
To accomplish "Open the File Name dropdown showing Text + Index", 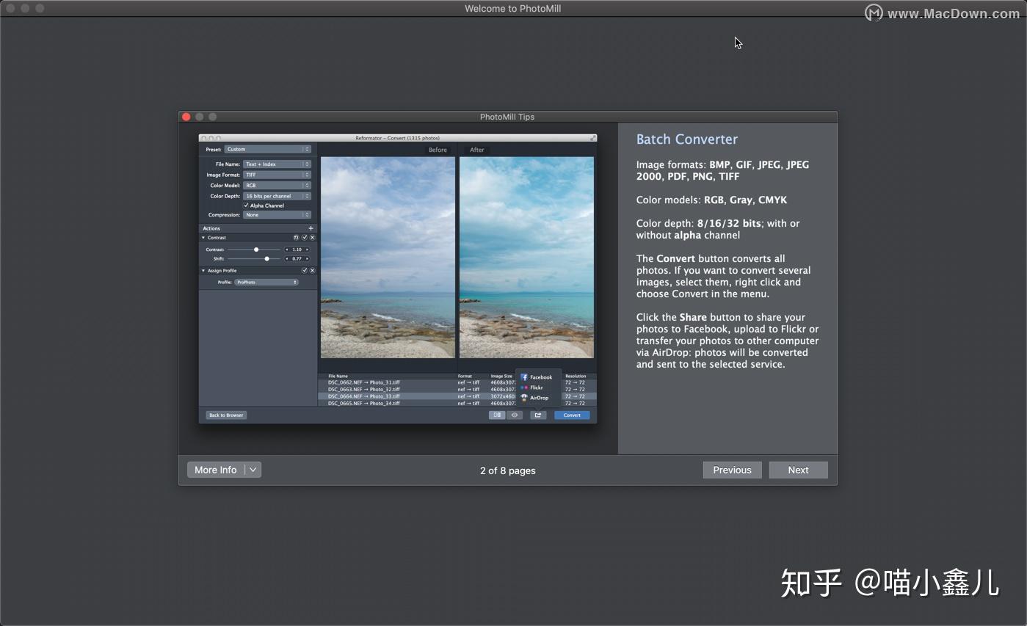I will (277, 164).
